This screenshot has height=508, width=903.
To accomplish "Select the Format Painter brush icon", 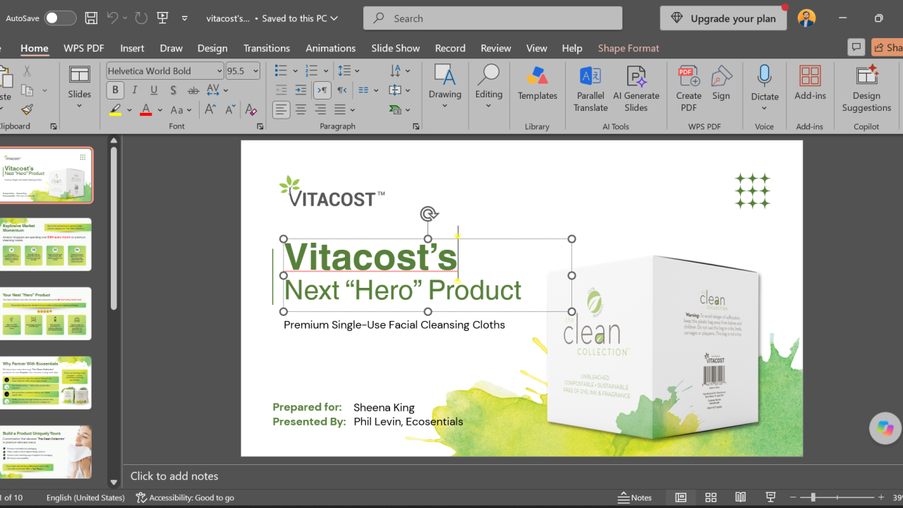I will [x=27, y=109].
